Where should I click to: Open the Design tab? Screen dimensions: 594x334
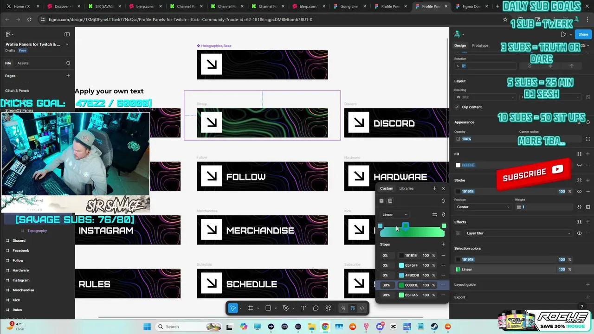click(460, 45)
